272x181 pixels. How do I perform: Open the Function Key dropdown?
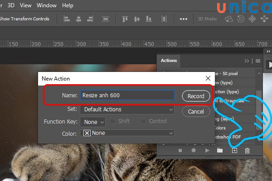[x=92, y=122]
